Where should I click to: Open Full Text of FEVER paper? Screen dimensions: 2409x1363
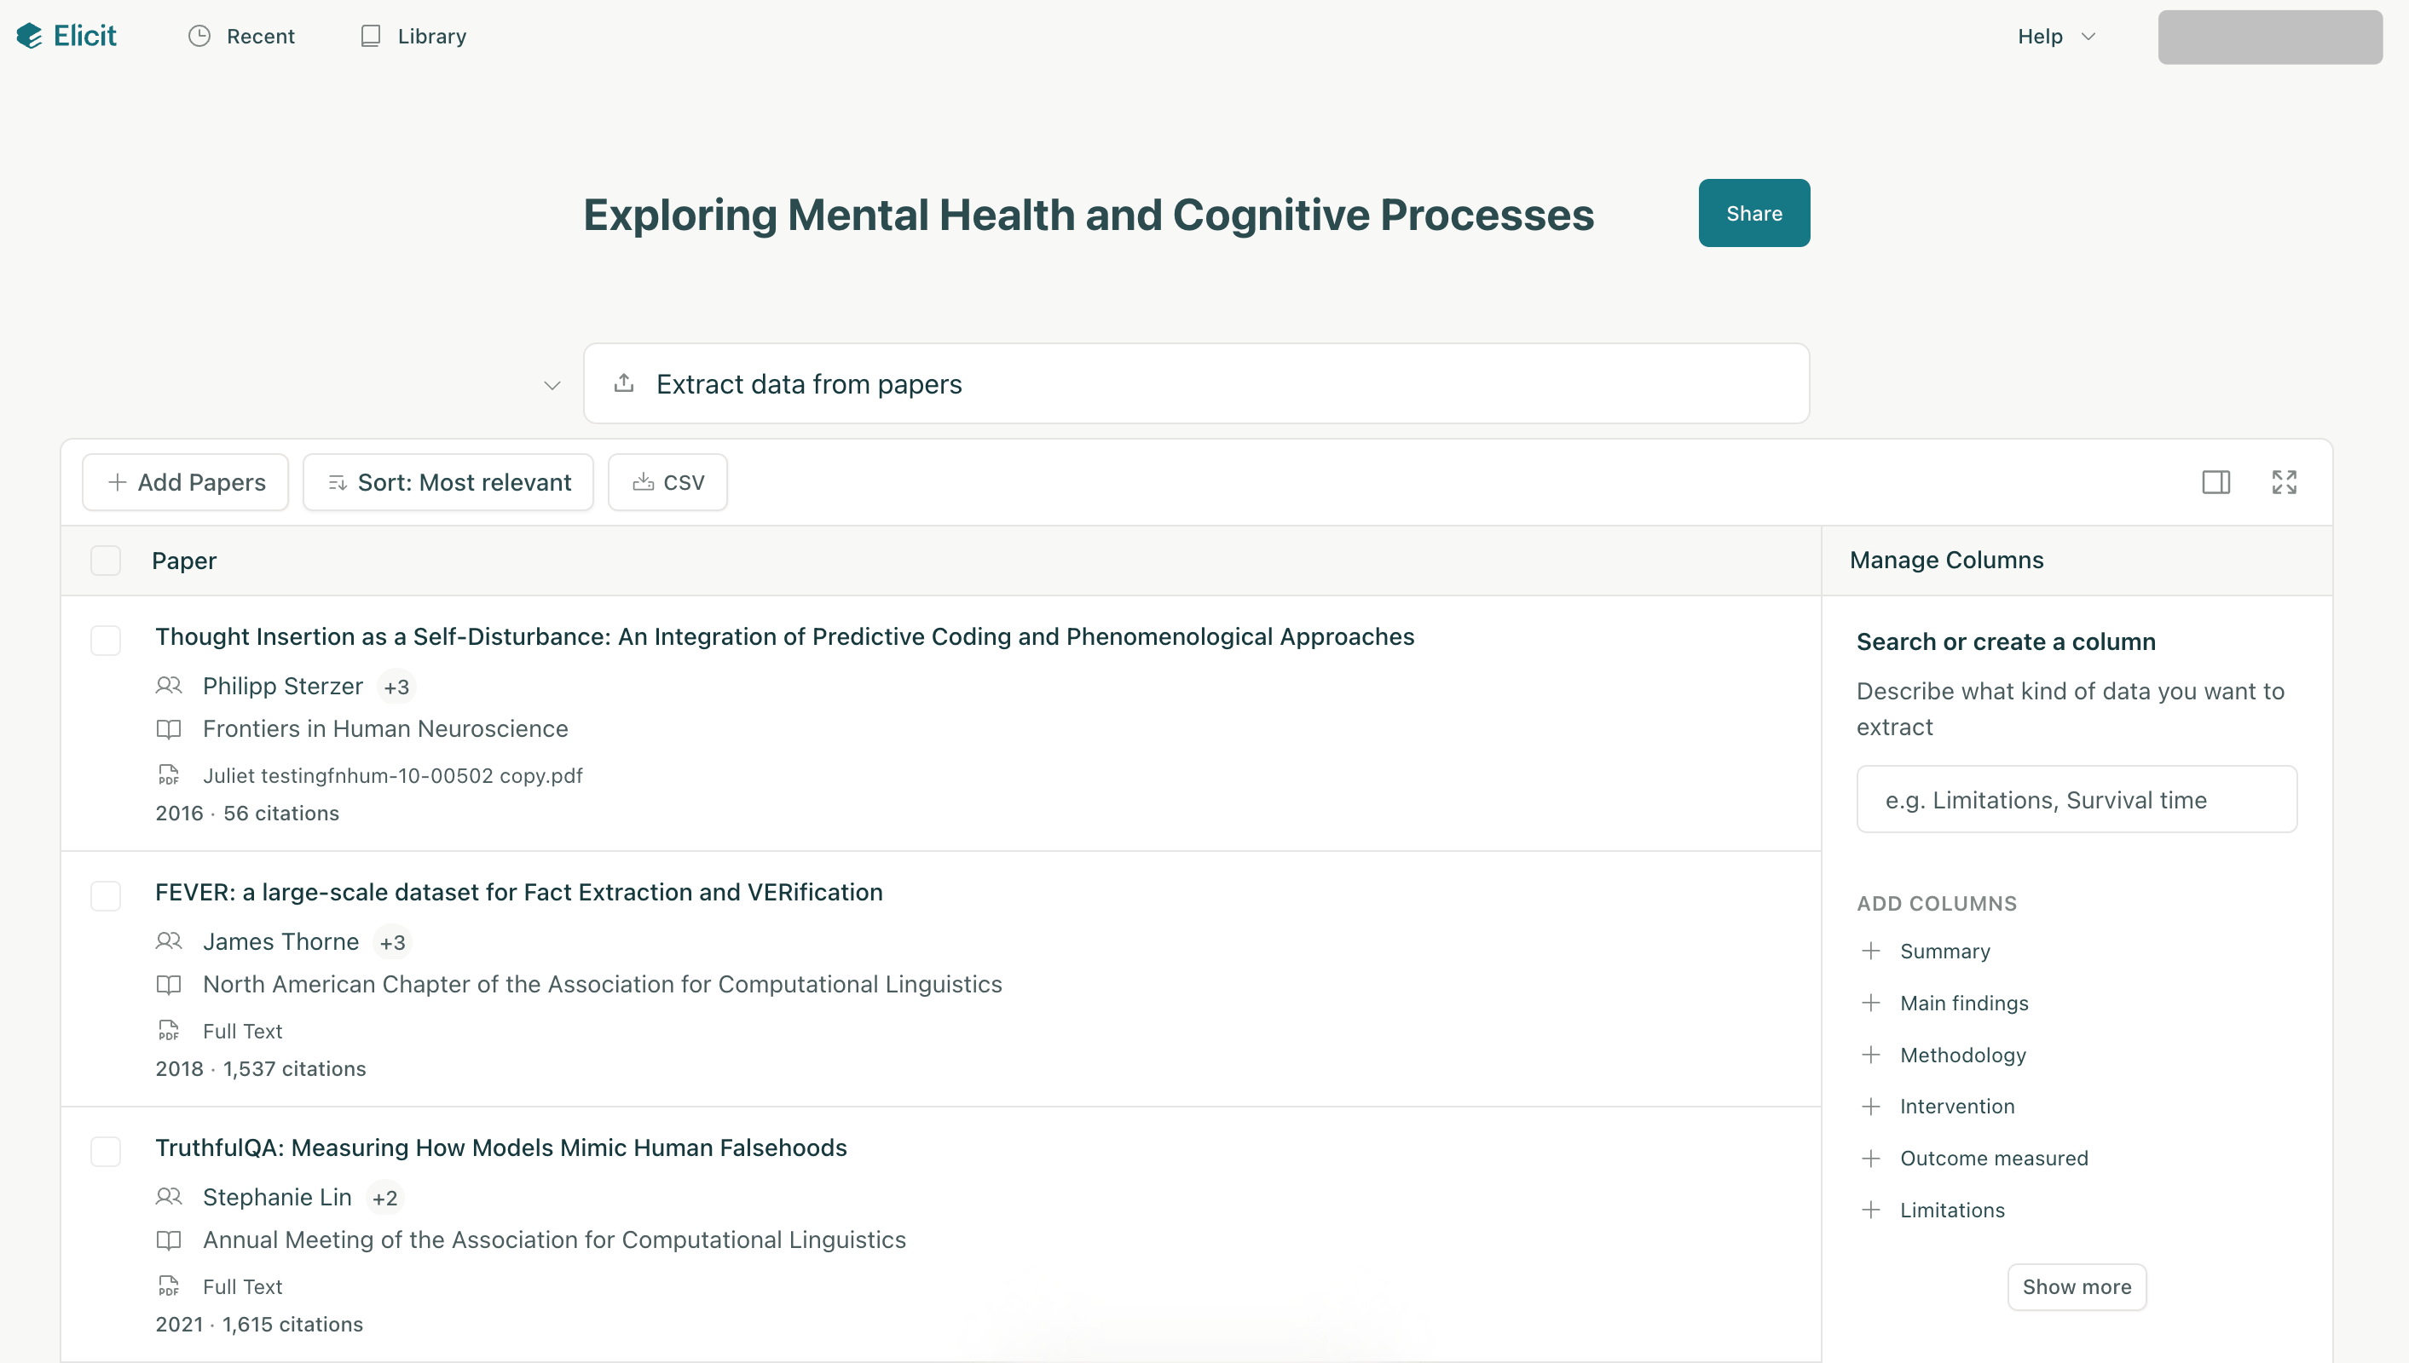(x=243, y=1031)
